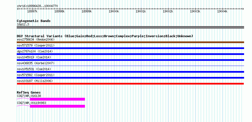Viewport: 252px width, 122px height.
Task: Click the RefSeq Genes track title
Action: click(x=29, y=92)
